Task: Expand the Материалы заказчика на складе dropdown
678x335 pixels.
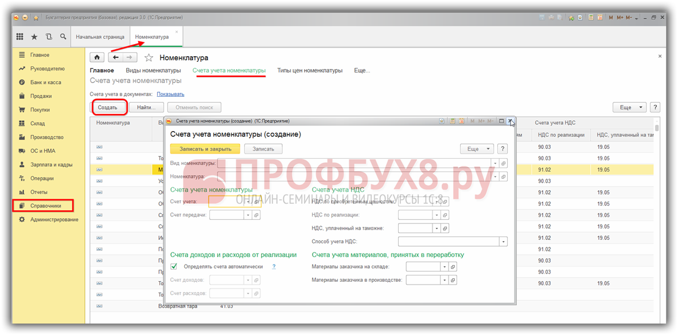Action: [x=445, y=267]
